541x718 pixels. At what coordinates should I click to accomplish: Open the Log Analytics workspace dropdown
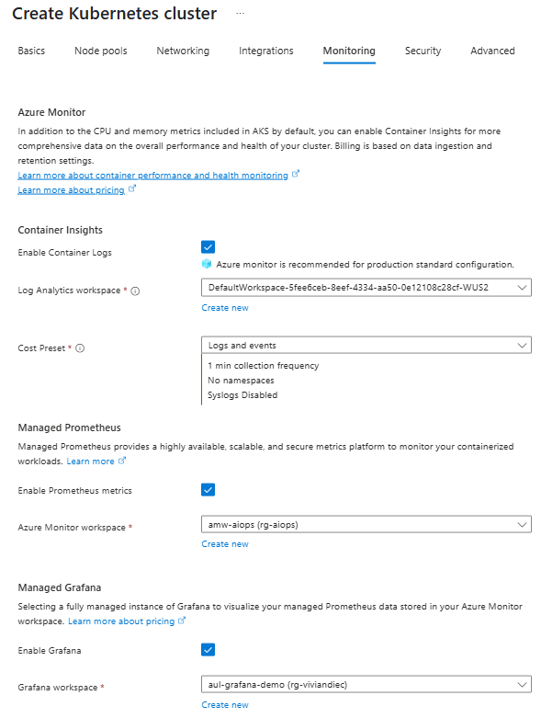click(x=366, y=288)
